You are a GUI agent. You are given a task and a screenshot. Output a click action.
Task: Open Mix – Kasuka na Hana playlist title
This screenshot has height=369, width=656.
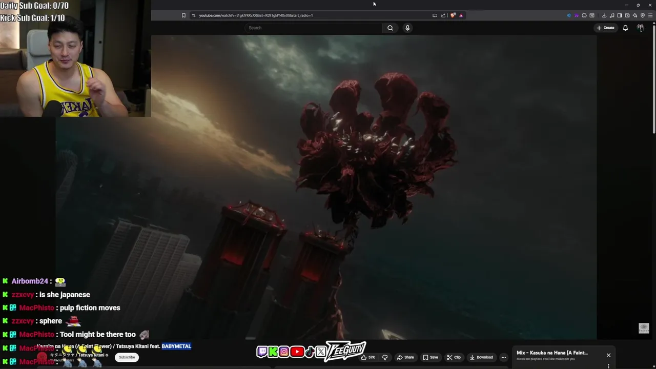tap(552, 353)
